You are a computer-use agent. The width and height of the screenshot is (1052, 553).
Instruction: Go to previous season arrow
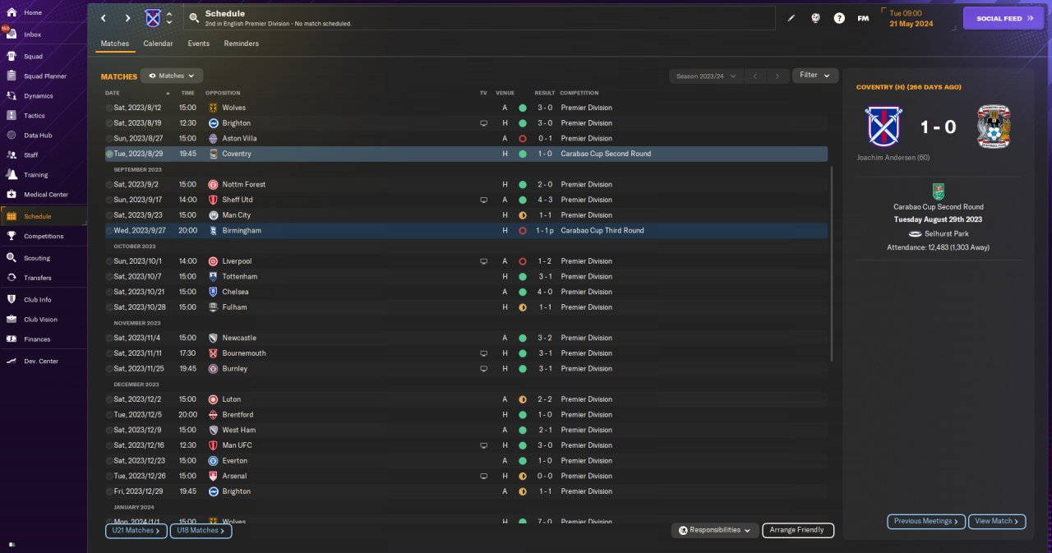[755, 76]
